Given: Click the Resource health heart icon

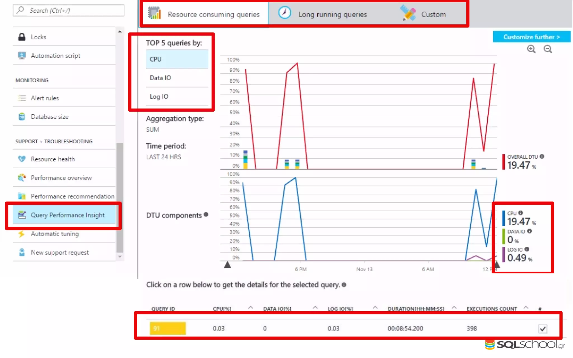Looking at the screenshot, I should (x=22, y=159).
